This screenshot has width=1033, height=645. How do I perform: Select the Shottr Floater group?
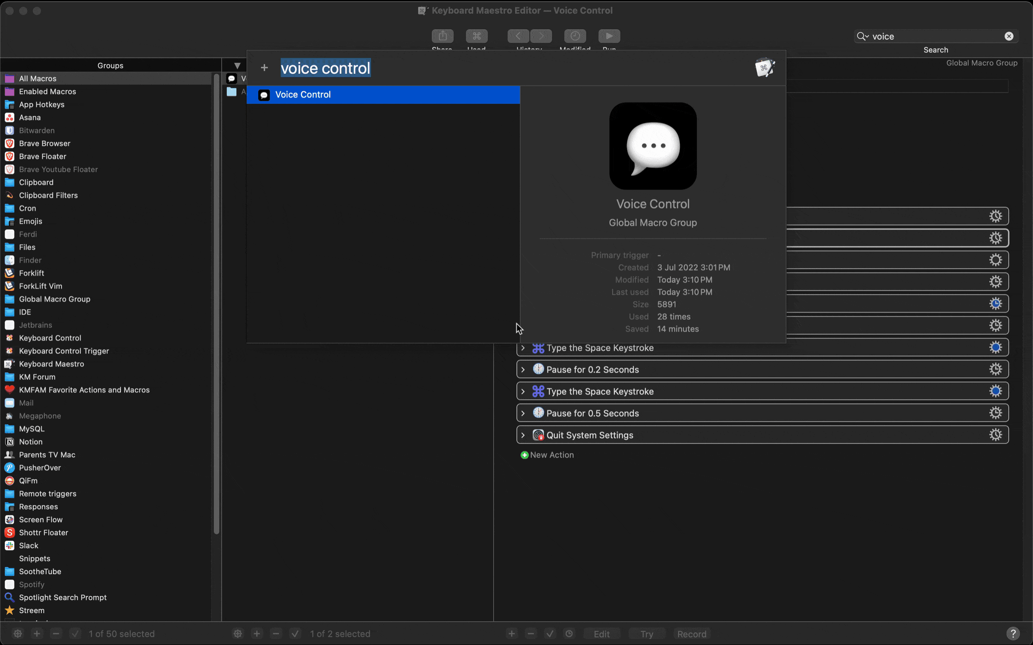click(106, 532)
